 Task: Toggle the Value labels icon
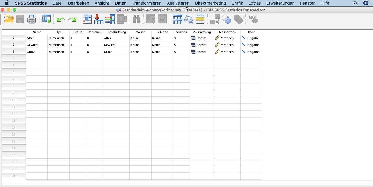click(215, 20)
